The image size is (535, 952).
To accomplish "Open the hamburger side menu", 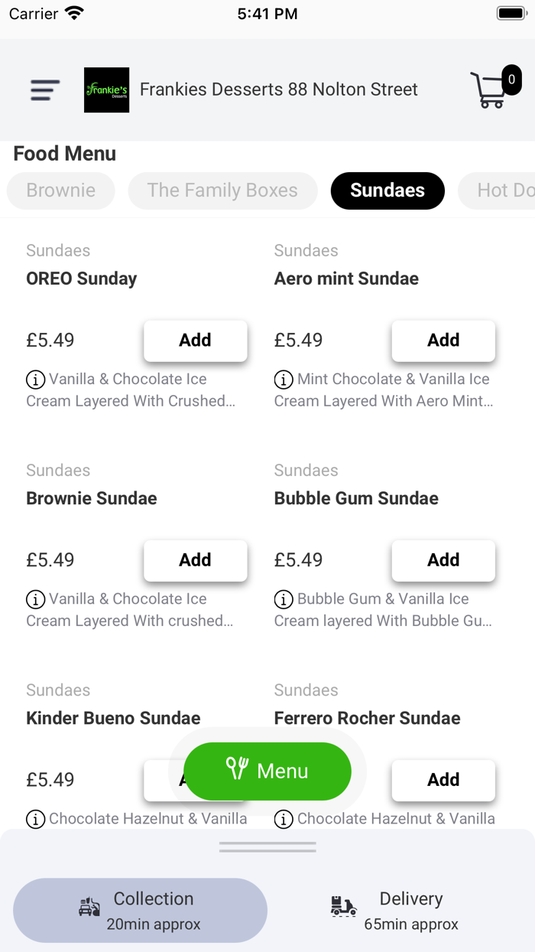I will [x=45, y=90].
